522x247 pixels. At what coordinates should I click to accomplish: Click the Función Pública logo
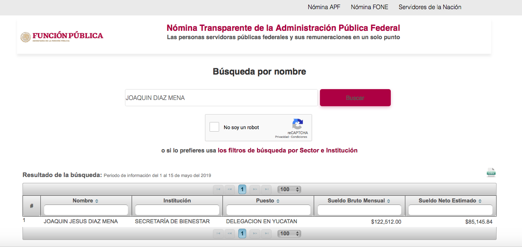click(62, 37)
